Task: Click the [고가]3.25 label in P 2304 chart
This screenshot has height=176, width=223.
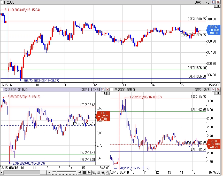Action: pos(198,97)
